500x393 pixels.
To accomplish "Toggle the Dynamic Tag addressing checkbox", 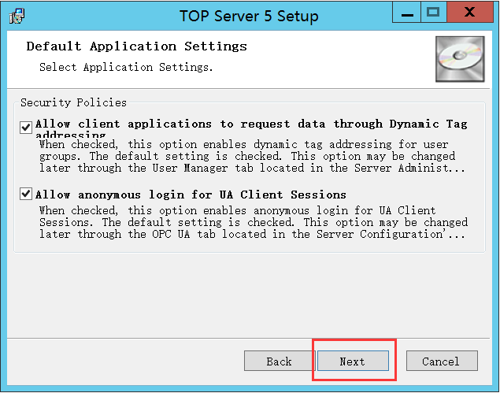I will (x=27, y=125).
